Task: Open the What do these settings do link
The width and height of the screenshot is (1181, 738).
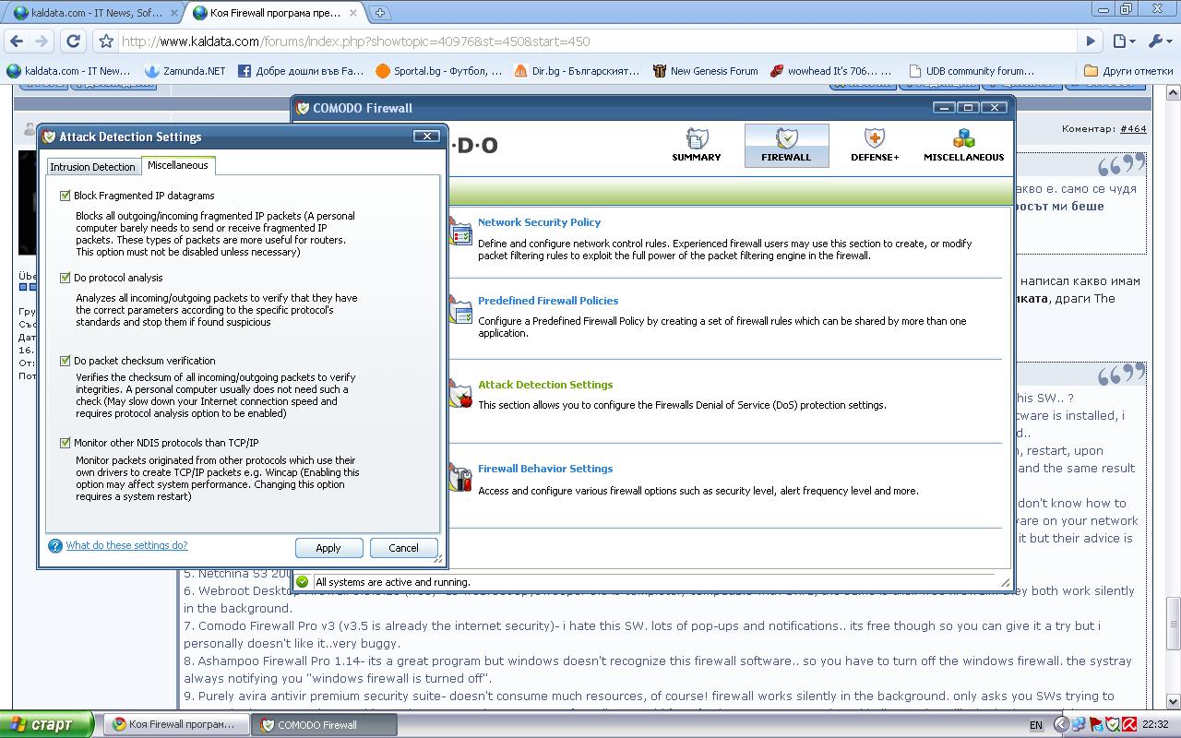Action: tap(126, 545)
